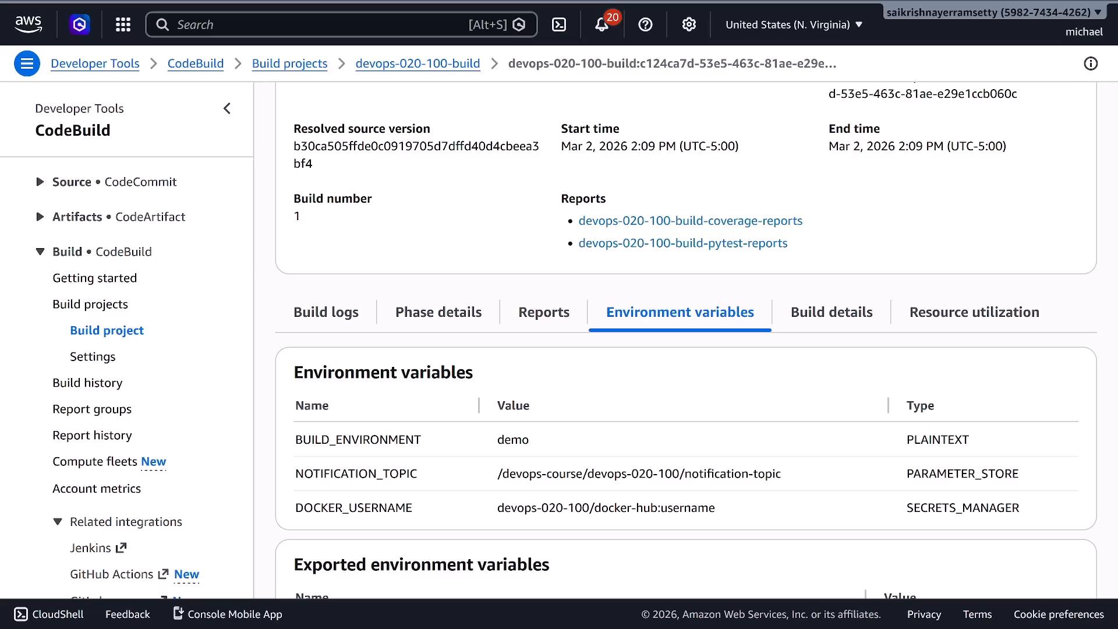Image resolution: width=1118 pixels, height=629 pixels.
Task: Launch CloudShell from the top bar icon
Action: click(559, 24)
